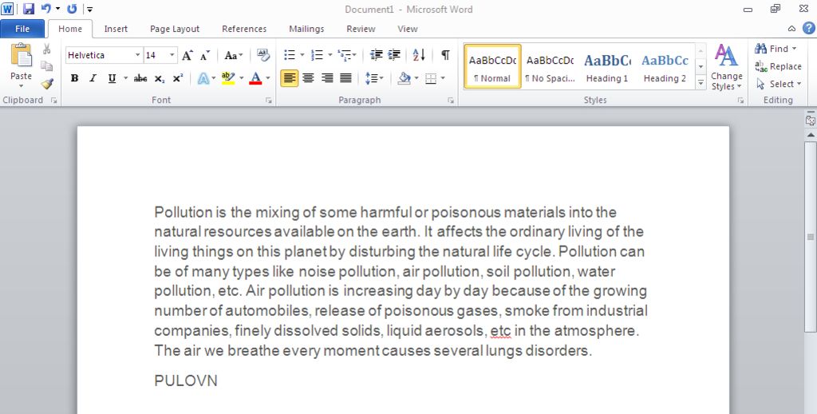Click the Replace button
Image resolution: width=817 pixels, height=414 pixels.
779,66
